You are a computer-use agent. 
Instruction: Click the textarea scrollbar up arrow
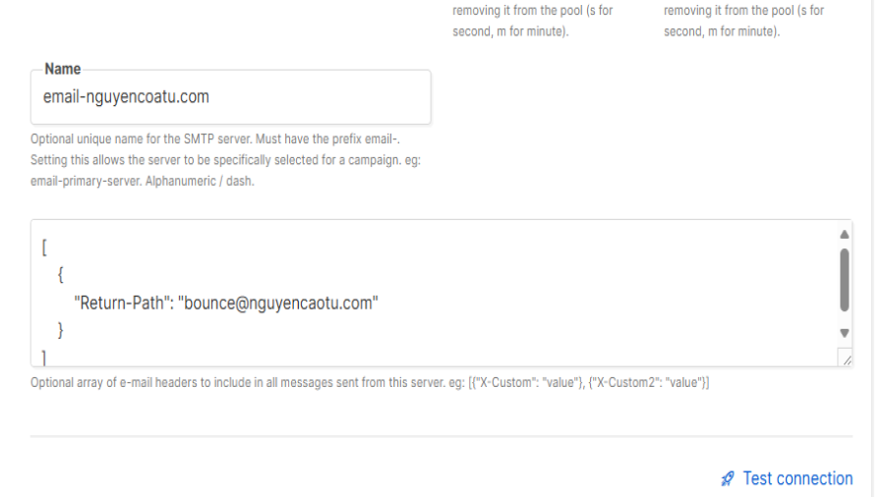[x=845, y=235]
